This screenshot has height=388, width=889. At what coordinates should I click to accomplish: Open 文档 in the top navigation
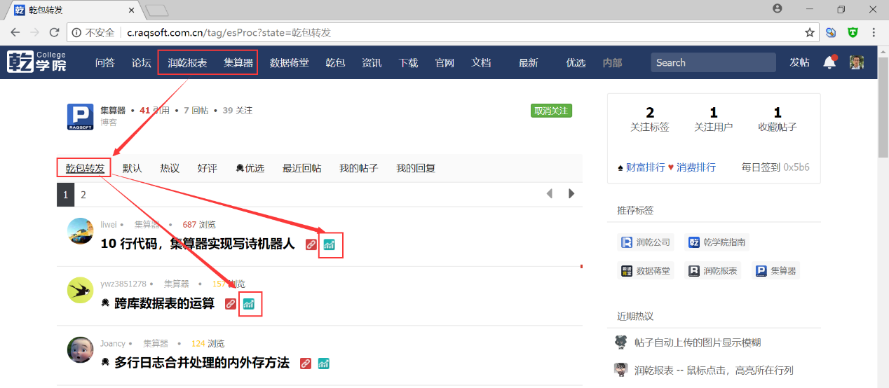coord(481,62)
